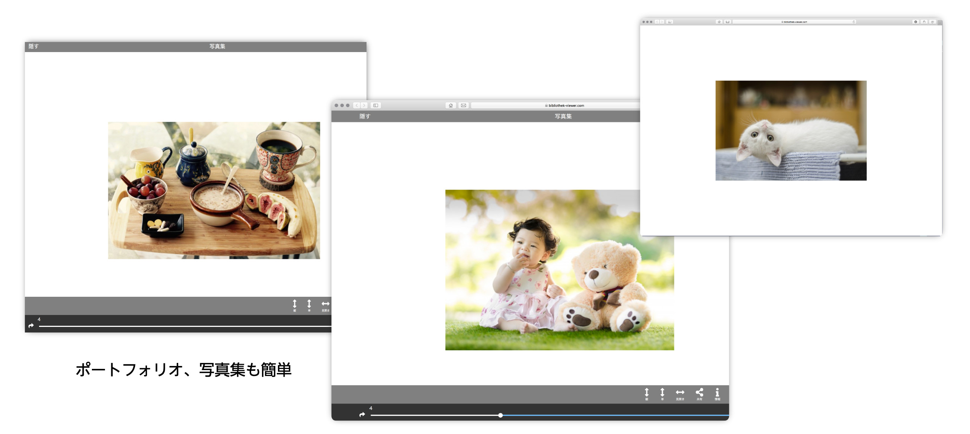Open 情報 info icon in baby photo viewer
This screenshot has height=434, width=970.
[x=717, y=393]
